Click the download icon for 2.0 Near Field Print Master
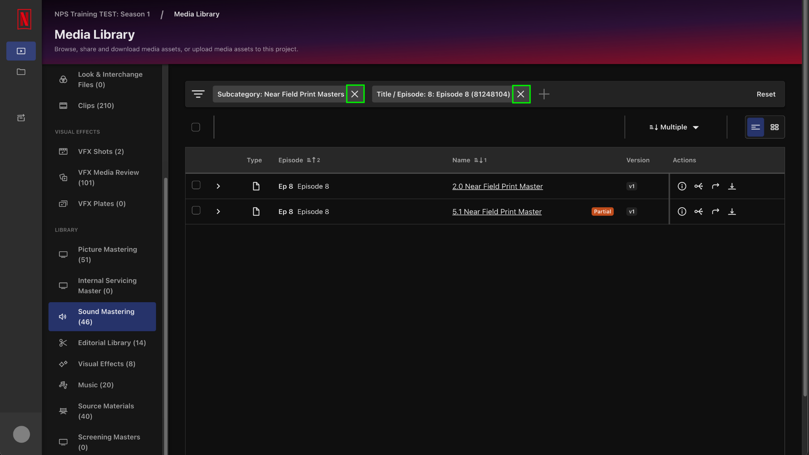809x455 pixels. [732, 186]
